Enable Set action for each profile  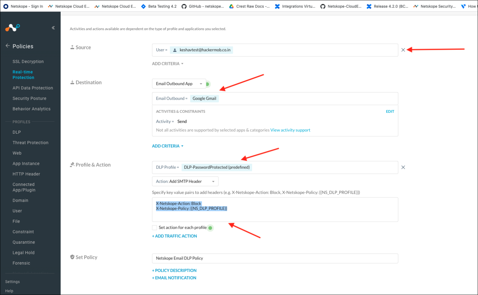click(154, 228)
